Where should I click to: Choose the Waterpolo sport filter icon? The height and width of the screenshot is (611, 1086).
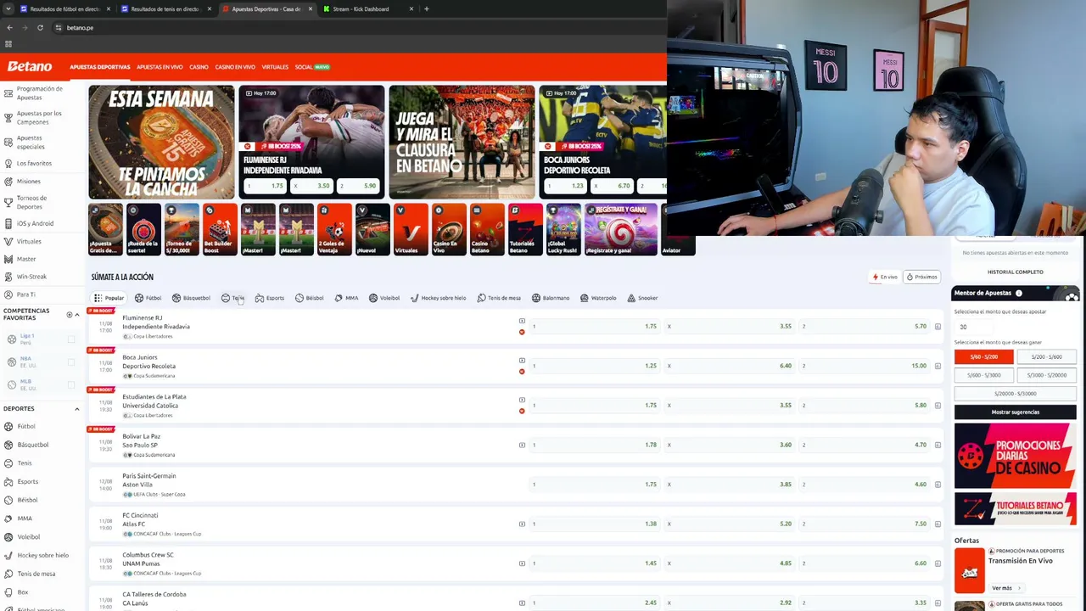[x=585, y=298]
